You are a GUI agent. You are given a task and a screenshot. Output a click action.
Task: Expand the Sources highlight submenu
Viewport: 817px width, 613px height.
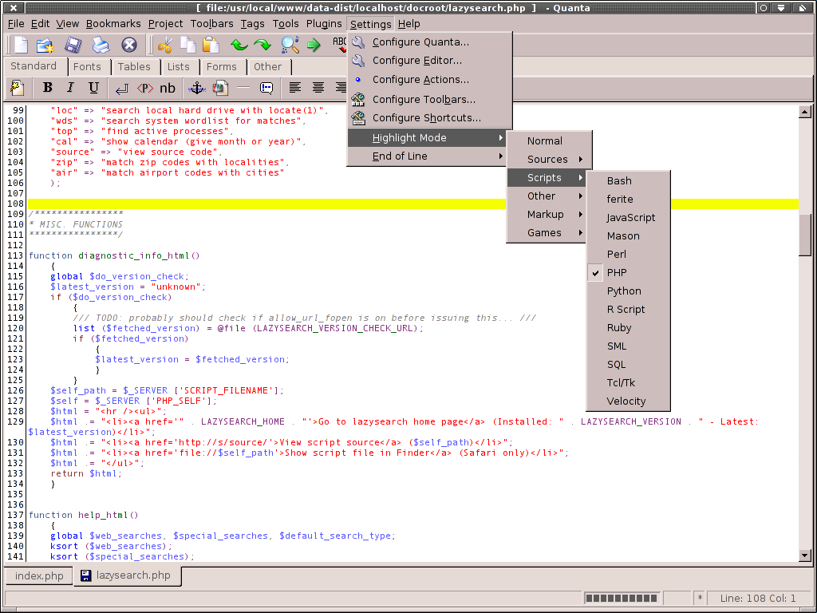coord(547,160)
